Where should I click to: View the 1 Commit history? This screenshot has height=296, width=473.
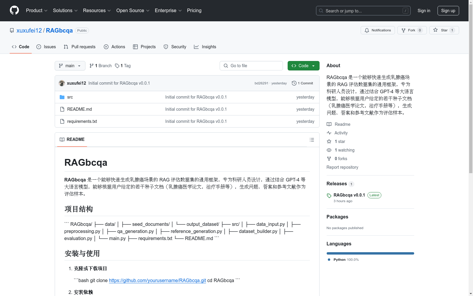coord(302,83)
